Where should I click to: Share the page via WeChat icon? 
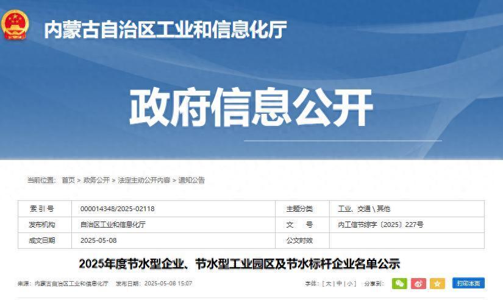[x=399, y=284]
